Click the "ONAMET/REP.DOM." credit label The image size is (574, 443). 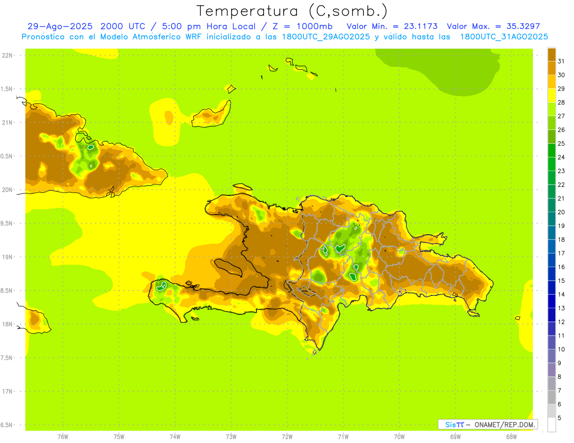point(505,424)
